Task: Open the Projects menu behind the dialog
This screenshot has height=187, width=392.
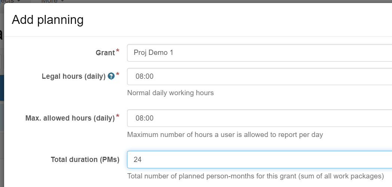Action: (10, 1)
